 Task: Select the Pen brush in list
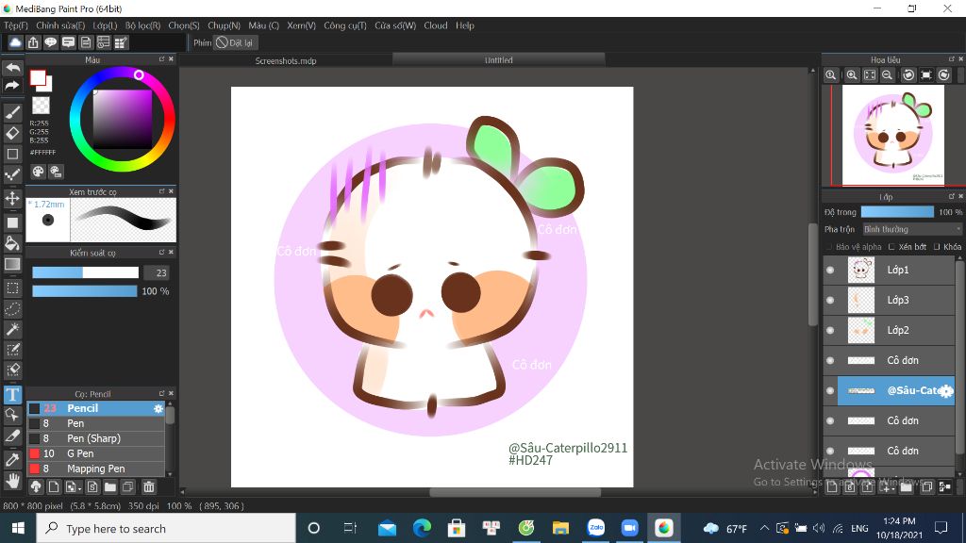coord(96,423)
